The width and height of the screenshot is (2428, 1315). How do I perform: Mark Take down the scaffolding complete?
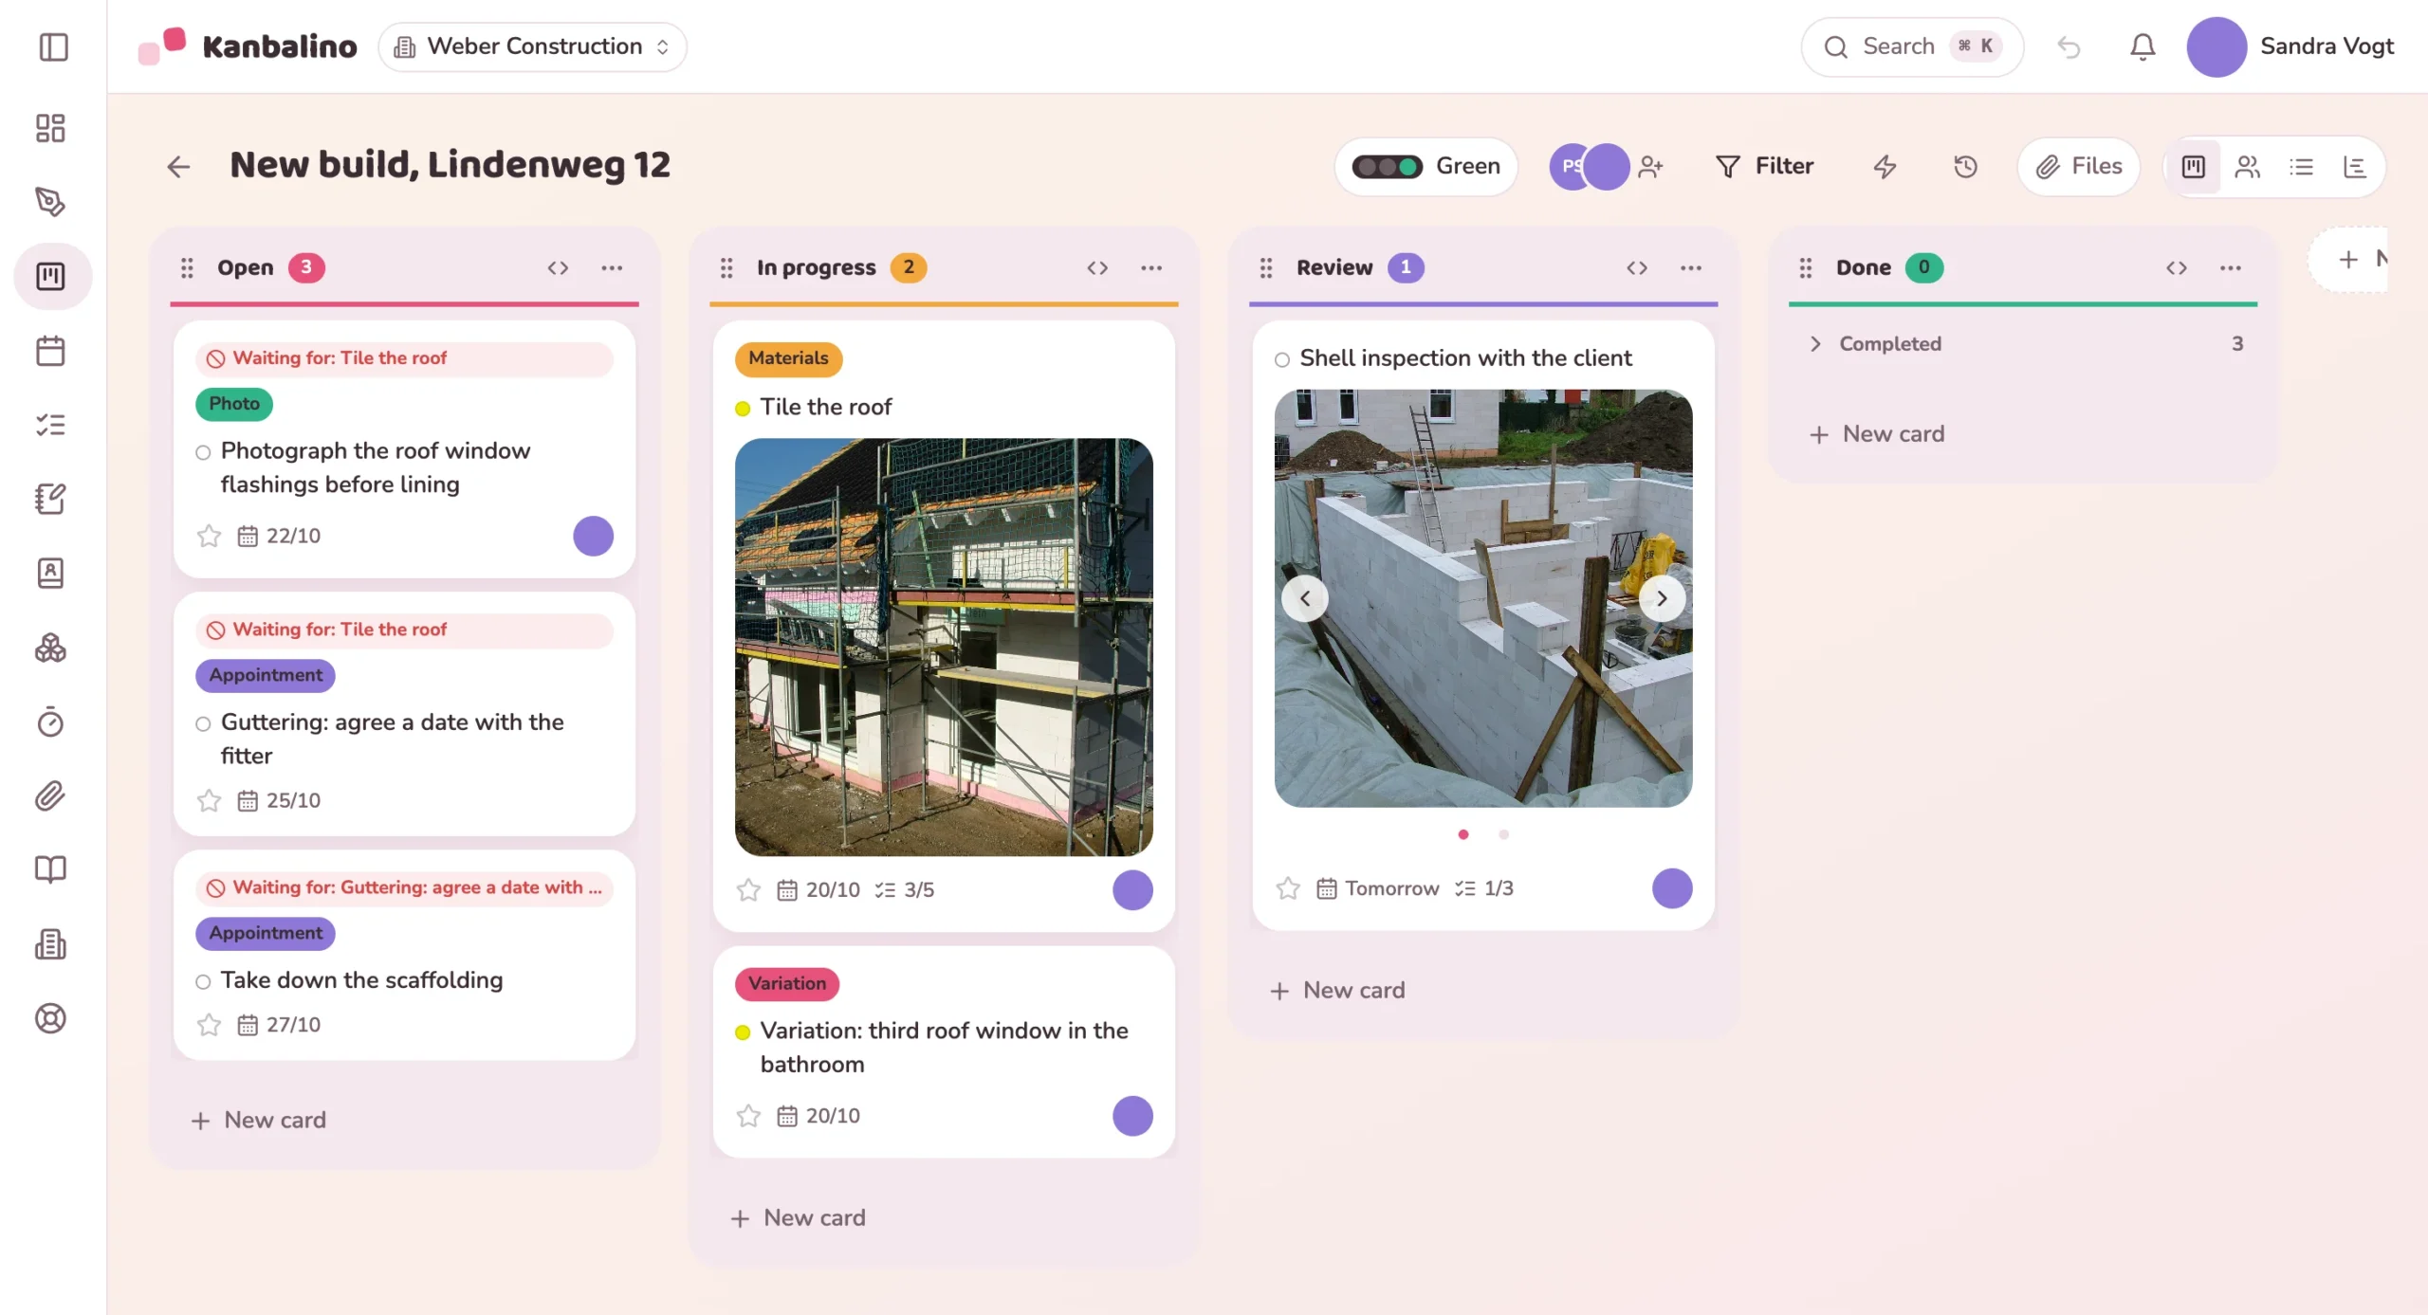203,982
